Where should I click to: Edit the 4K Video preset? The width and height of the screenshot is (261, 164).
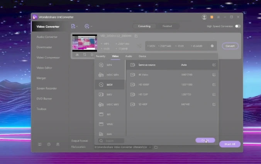click(x=214, y=75)
